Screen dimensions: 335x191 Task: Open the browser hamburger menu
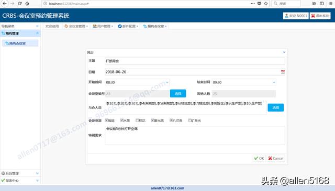[330, 4]
